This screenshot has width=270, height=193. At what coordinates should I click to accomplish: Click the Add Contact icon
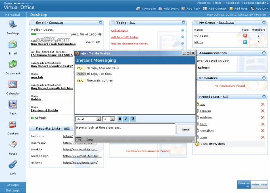(205, 8)
